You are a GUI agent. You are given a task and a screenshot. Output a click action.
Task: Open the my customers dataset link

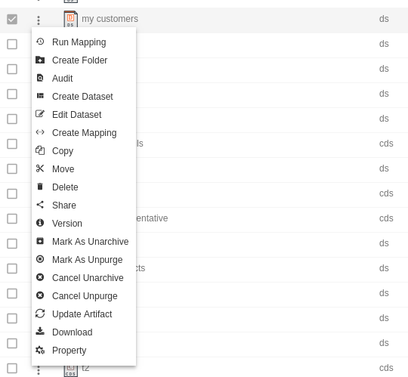click(x=110, y=19)
